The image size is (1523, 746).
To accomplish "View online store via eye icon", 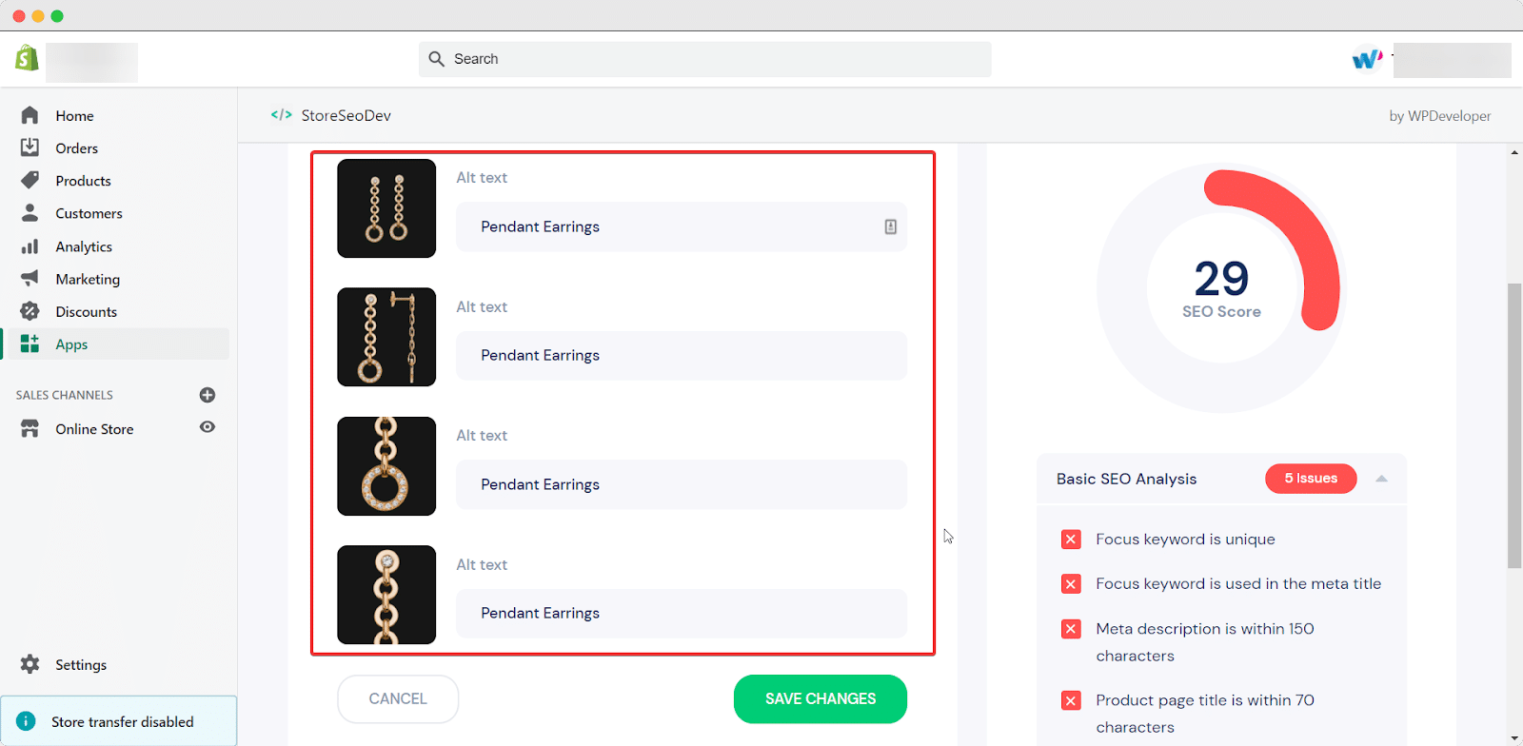I will click(x=208, y=427).
